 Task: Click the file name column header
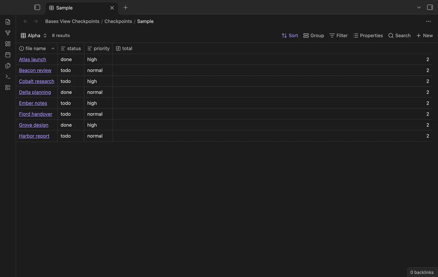[x=36, y=48]
